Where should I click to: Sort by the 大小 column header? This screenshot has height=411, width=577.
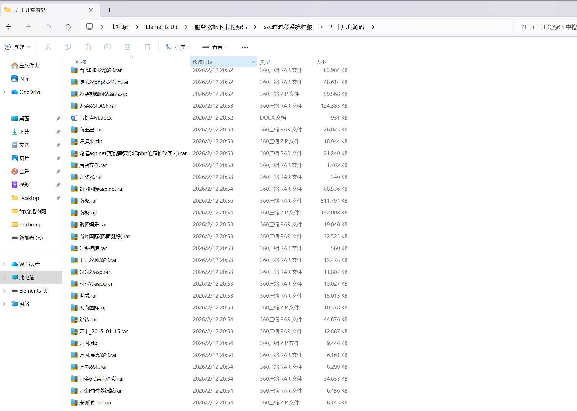(321, 62)
